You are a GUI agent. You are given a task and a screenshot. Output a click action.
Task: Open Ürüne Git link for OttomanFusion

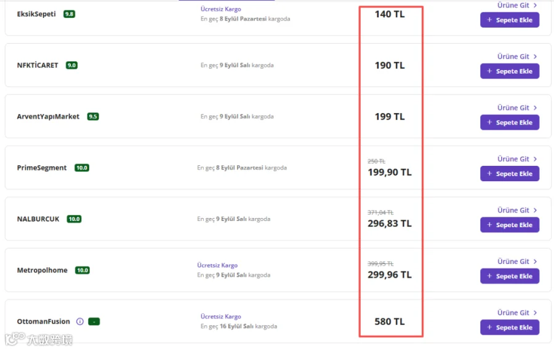[x=517, y=313]
